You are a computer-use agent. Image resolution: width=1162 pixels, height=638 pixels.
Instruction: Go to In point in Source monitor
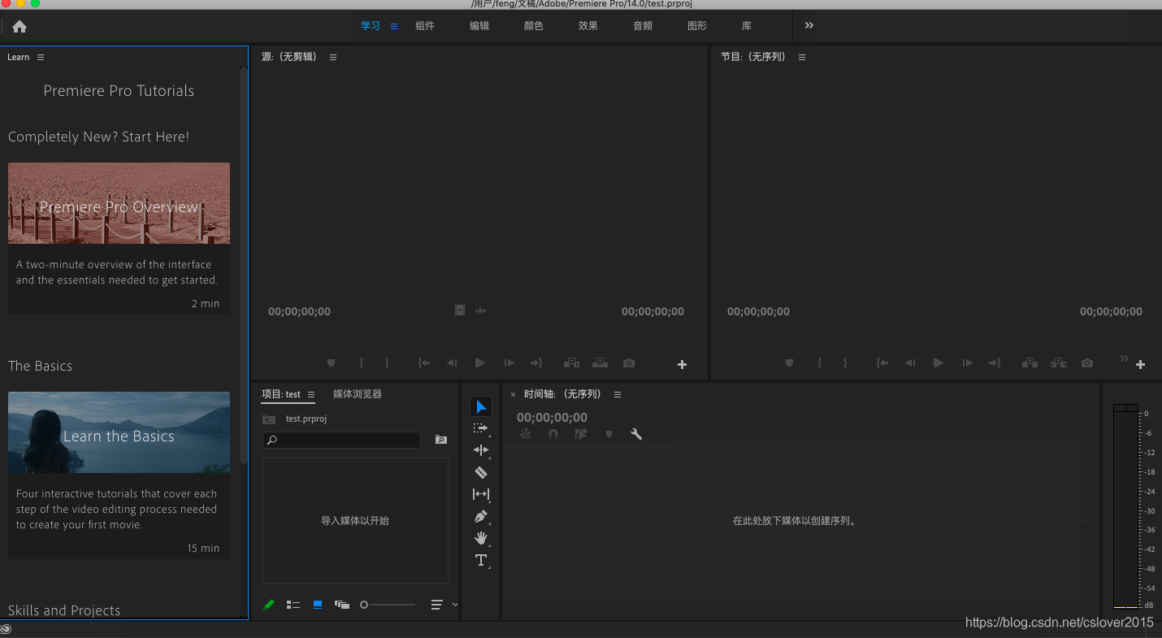(x=424, y=363)
